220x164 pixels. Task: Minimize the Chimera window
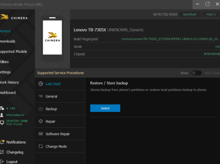coord(197,4)
